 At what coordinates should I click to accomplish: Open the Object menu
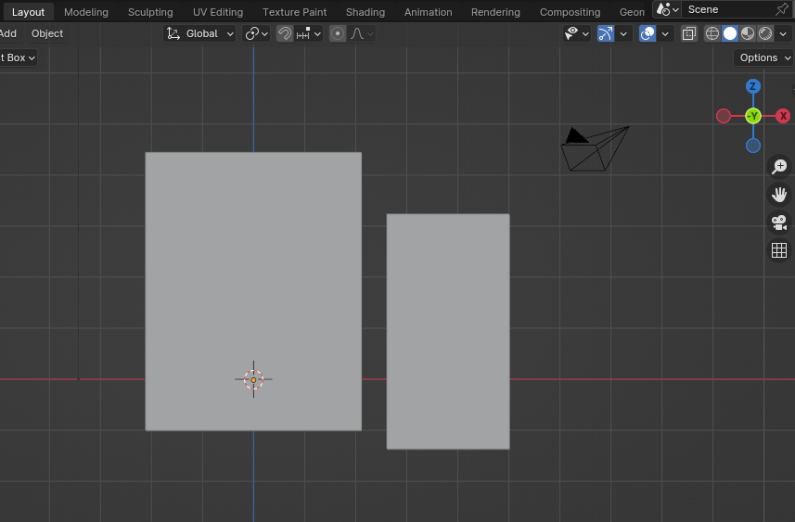47,33
